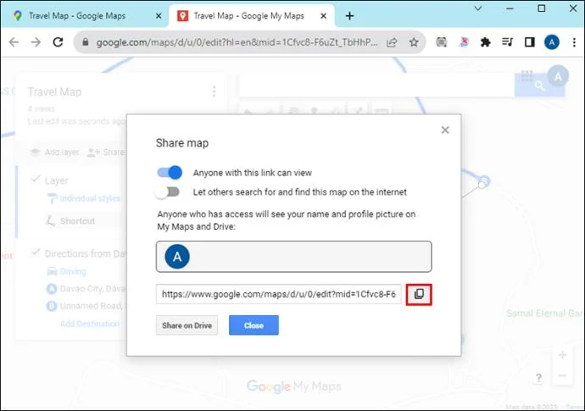Click the Add layer option
585x411 pixels.
coord(55,153)
